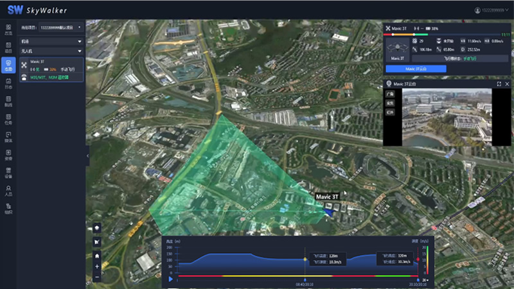Viewport: 514px width, 289px height.
Task: Click the blue Mavic 3T云台 button
Action: [414, 69]
